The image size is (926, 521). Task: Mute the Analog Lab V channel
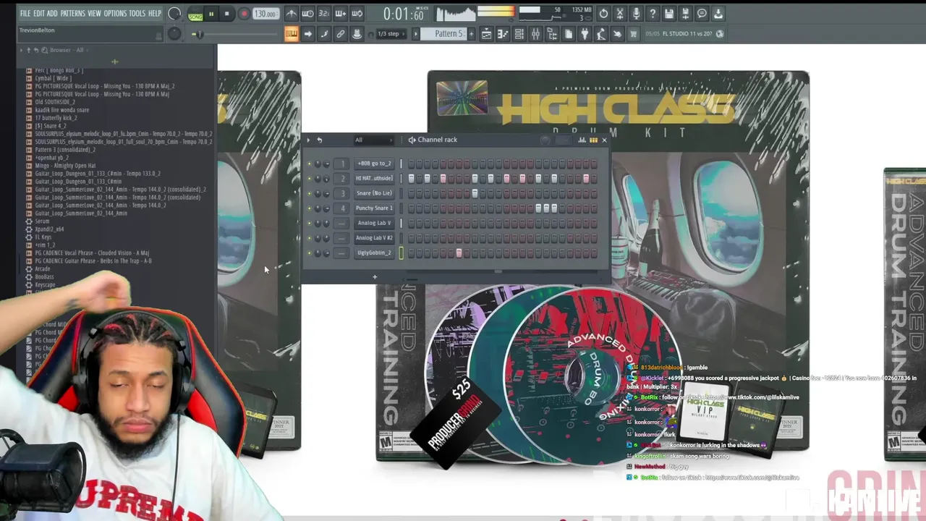310,224
